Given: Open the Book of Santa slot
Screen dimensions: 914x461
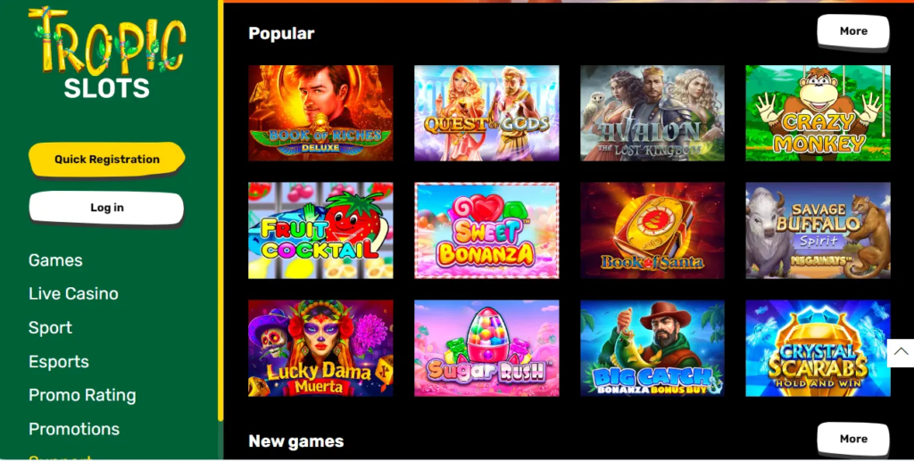Looking at the screenshot, I should point(652,230).
